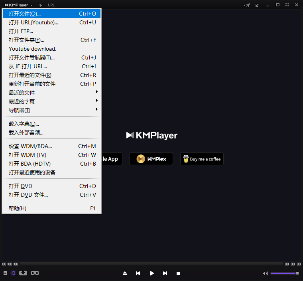
Task: Click Youtube download. menu entry
Action: (51, 49)
